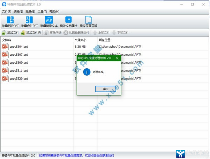Click the 批量拆分PPT toolbar icon

click(x=10, y=21)
